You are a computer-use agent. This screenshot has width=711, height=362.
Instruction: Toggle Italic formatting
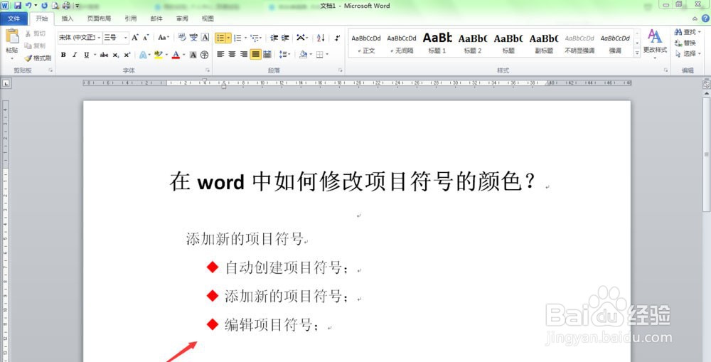click(75, 55)
